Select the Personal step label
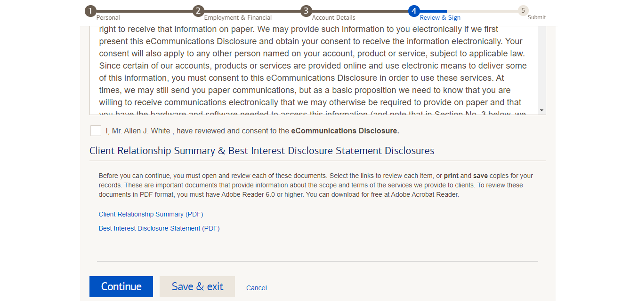Image resolution: width=630 pixels, height=301 pixels. [108, 18]
